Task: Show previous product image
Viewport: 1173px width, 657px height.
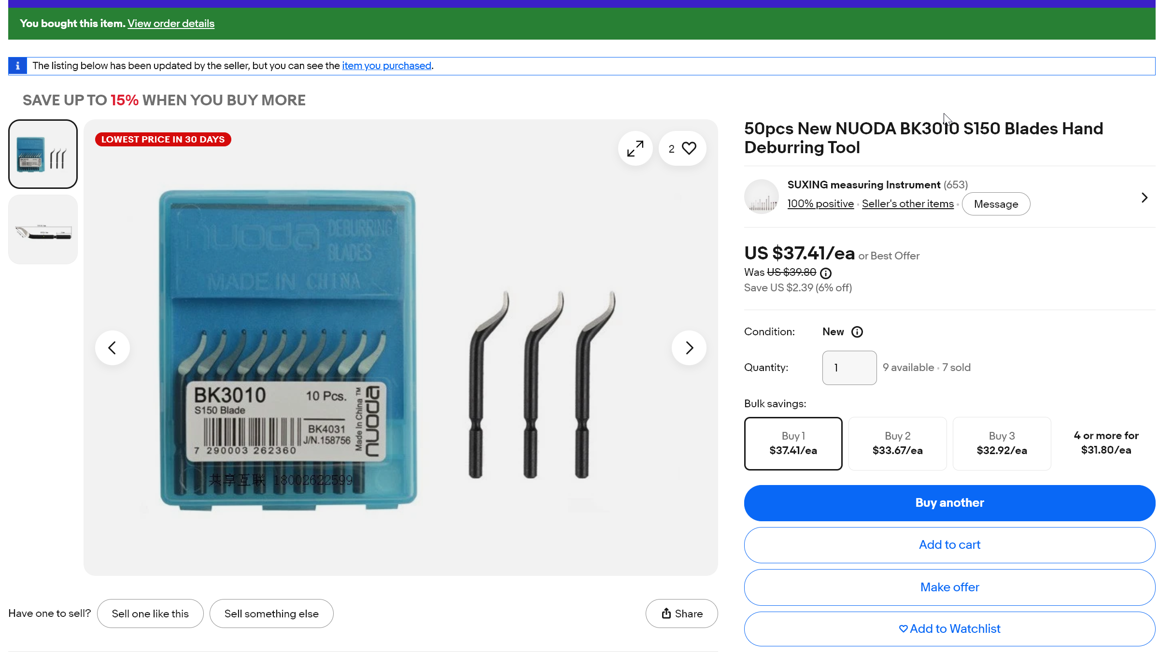Action: [113, 348]
